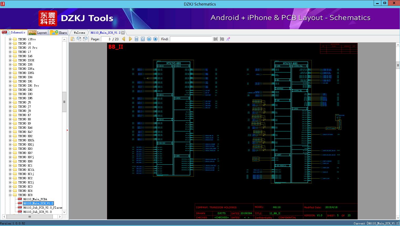Go to the next page arrow

point(130,39)
